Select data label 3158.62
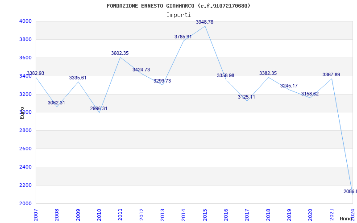This screenshot has height=223, width=357. pyautogui.click(x=310, y=94)
